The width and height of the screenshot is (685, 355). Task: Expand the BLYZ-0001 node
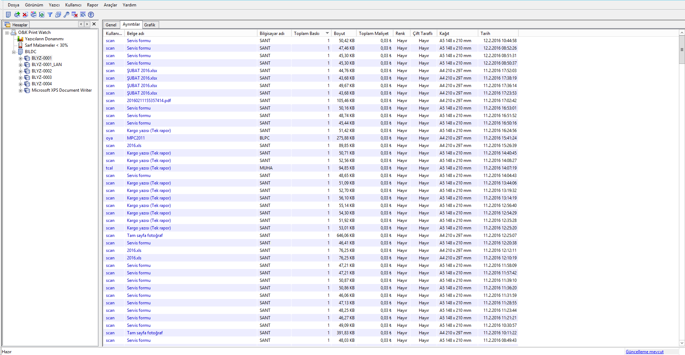click(x=20, y=59)
